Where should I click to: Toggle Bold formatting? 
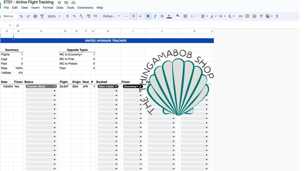click(148, 16)
